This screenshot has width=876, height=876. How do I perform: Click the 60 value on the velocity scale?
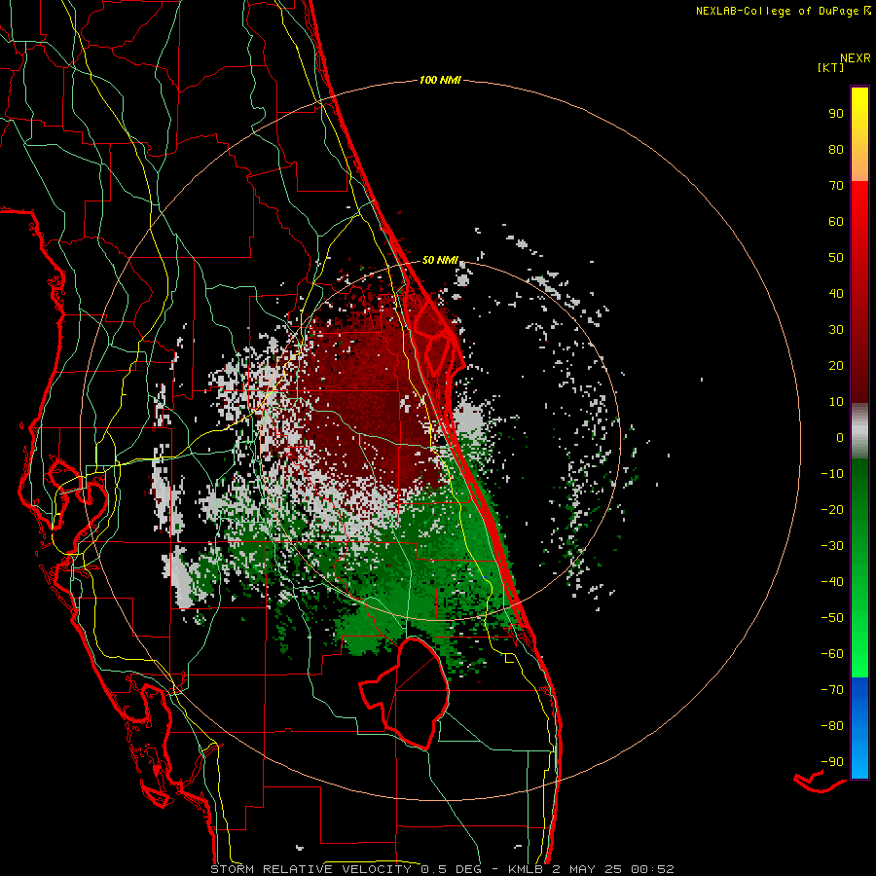tap(836, 222)
